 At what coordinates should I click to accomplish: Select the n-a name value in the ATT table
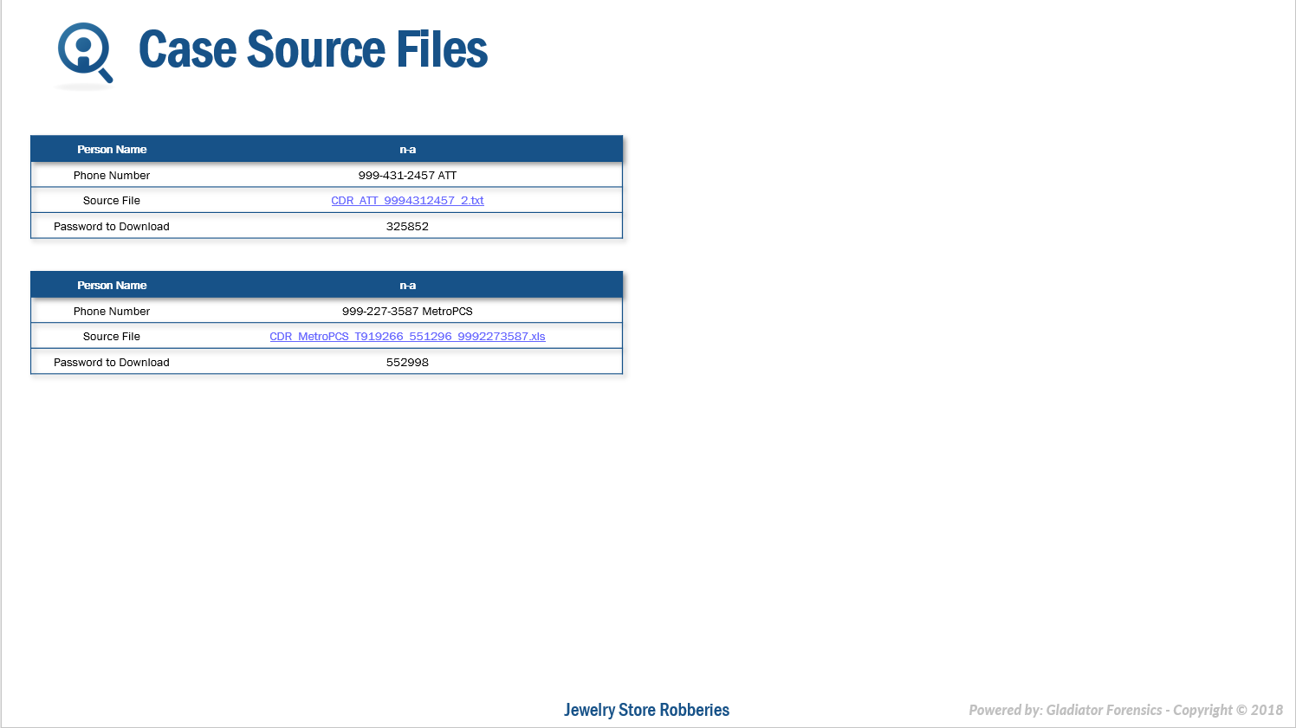pyautogui.click(x=407, y=150)
